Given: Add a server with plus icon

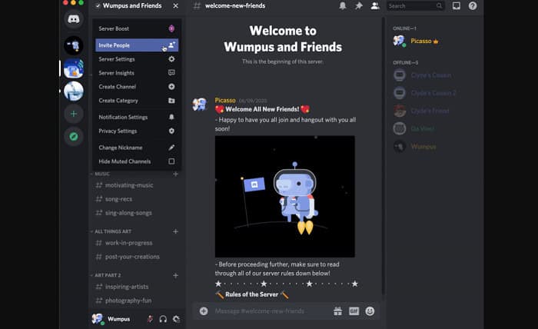Looking at the screenshot, I should [x=74, y=114].
